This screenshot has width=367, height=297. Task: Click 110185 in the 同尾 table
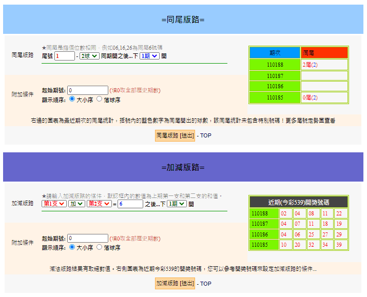(275, 97)
